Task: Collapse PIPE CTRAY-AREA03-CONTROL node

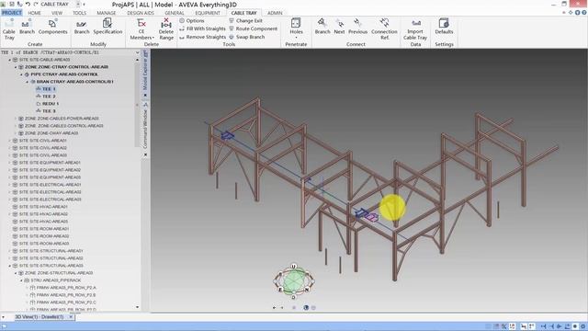Action: point(21,74)
